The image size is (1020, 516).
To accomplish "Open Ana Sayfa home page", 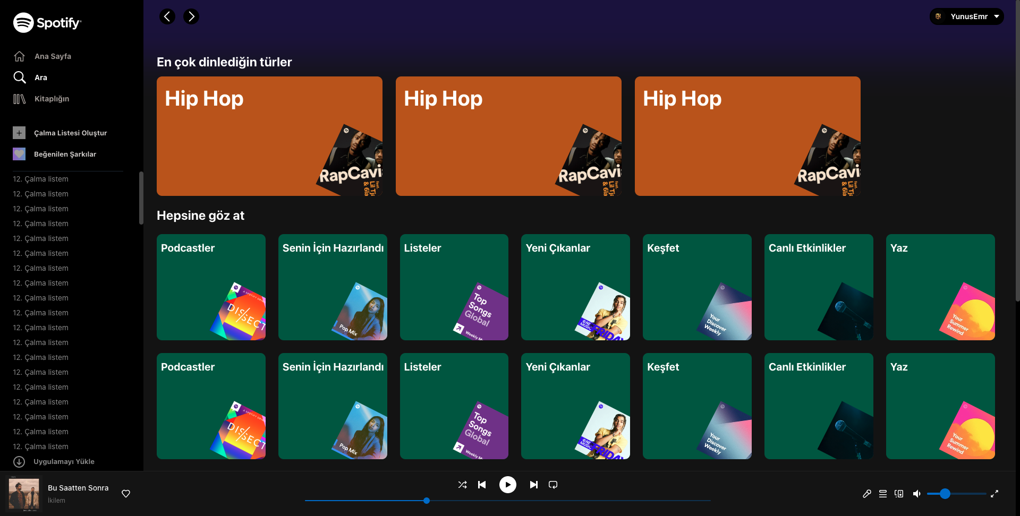I will pos(42,56).
